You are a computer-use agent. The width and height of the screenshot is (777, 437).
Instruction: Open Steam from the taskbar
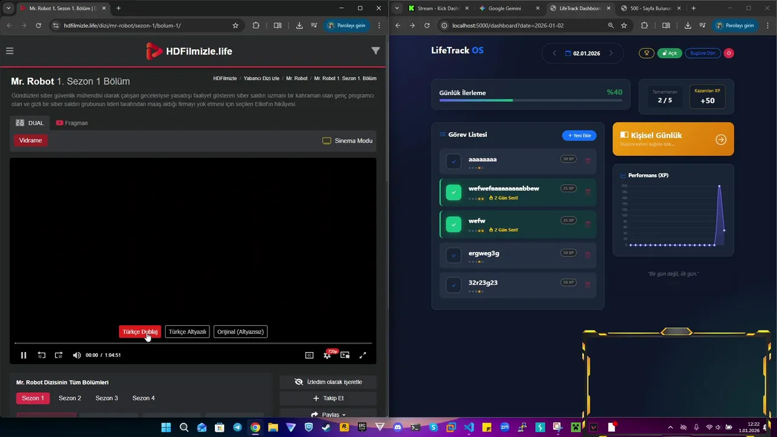(x=327, y=427)
